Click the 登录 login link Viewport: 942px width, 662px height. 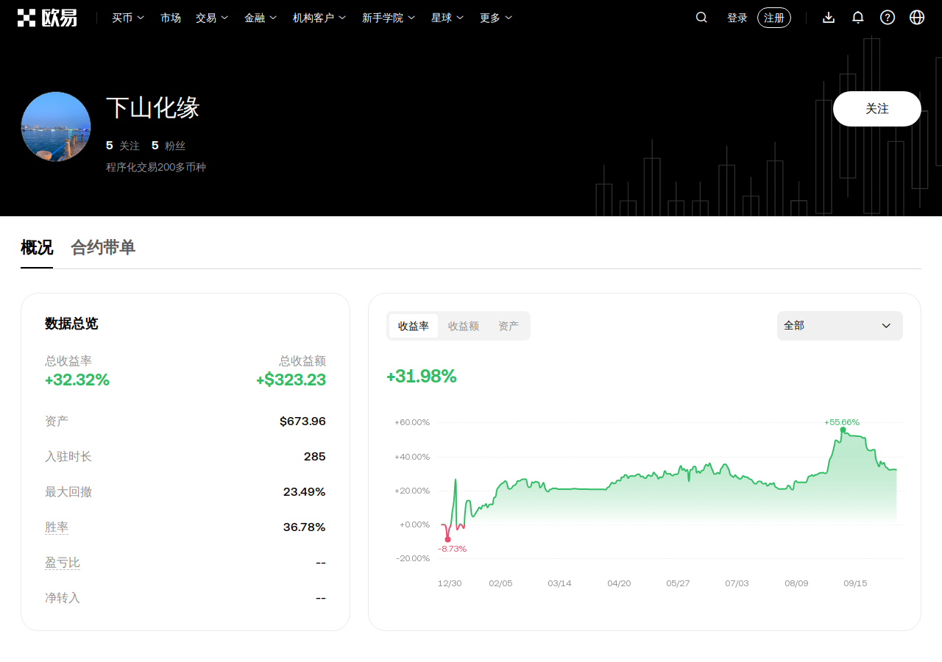point(737,18)
